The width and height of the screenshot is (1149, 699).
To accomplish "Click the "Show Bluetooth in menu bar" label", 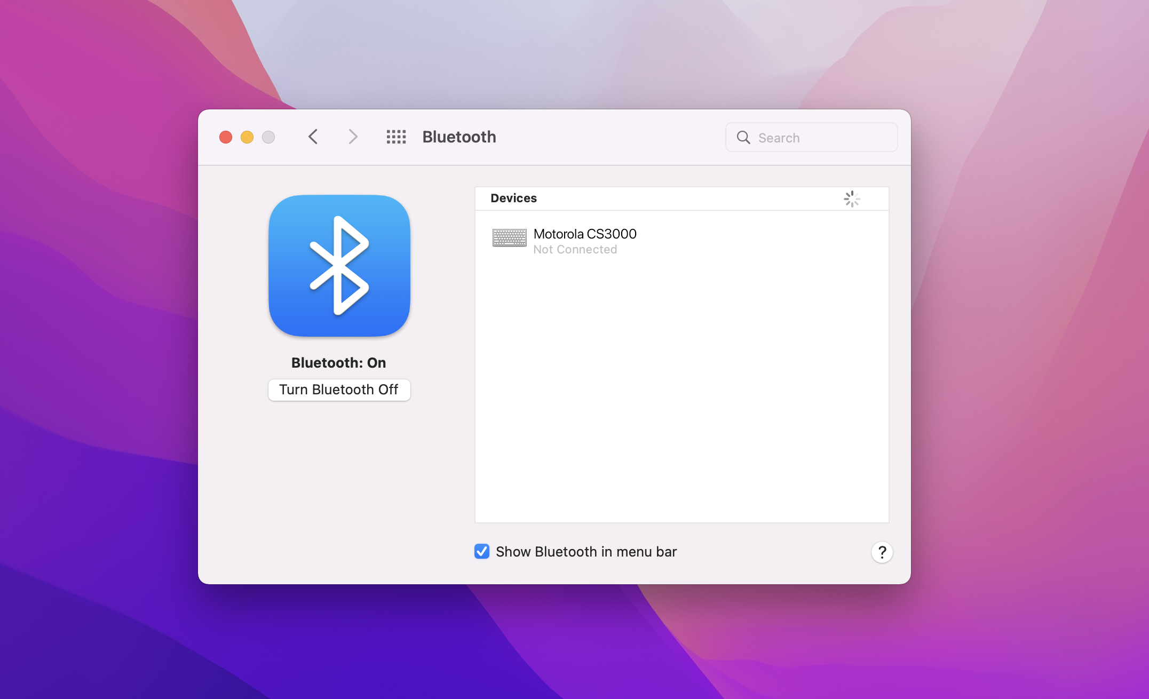I will pyautogui.click(x=586, y=552).
